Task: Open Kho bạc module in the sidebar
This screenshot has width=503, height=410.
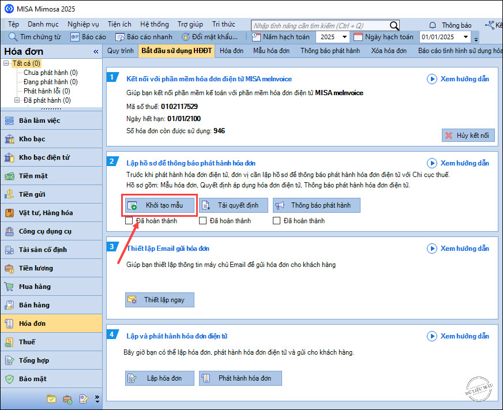Action: (x=51, y=139)
